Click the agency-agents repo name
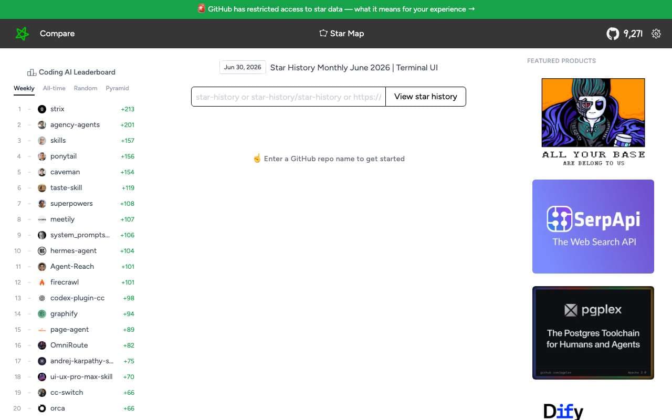672x420 pixels. [x=75, y=125]
